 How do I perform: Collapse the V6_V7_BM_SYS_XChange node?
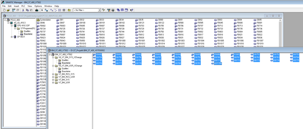[53, 58]
